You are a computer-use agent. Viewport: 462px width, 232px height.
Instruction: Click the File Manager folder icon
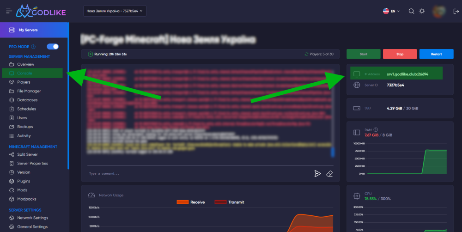click(12, 91)
